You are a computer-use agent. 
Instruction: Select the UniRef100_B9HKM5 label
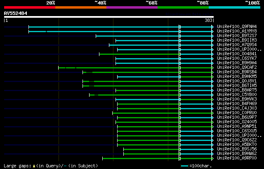click(237, 77)
